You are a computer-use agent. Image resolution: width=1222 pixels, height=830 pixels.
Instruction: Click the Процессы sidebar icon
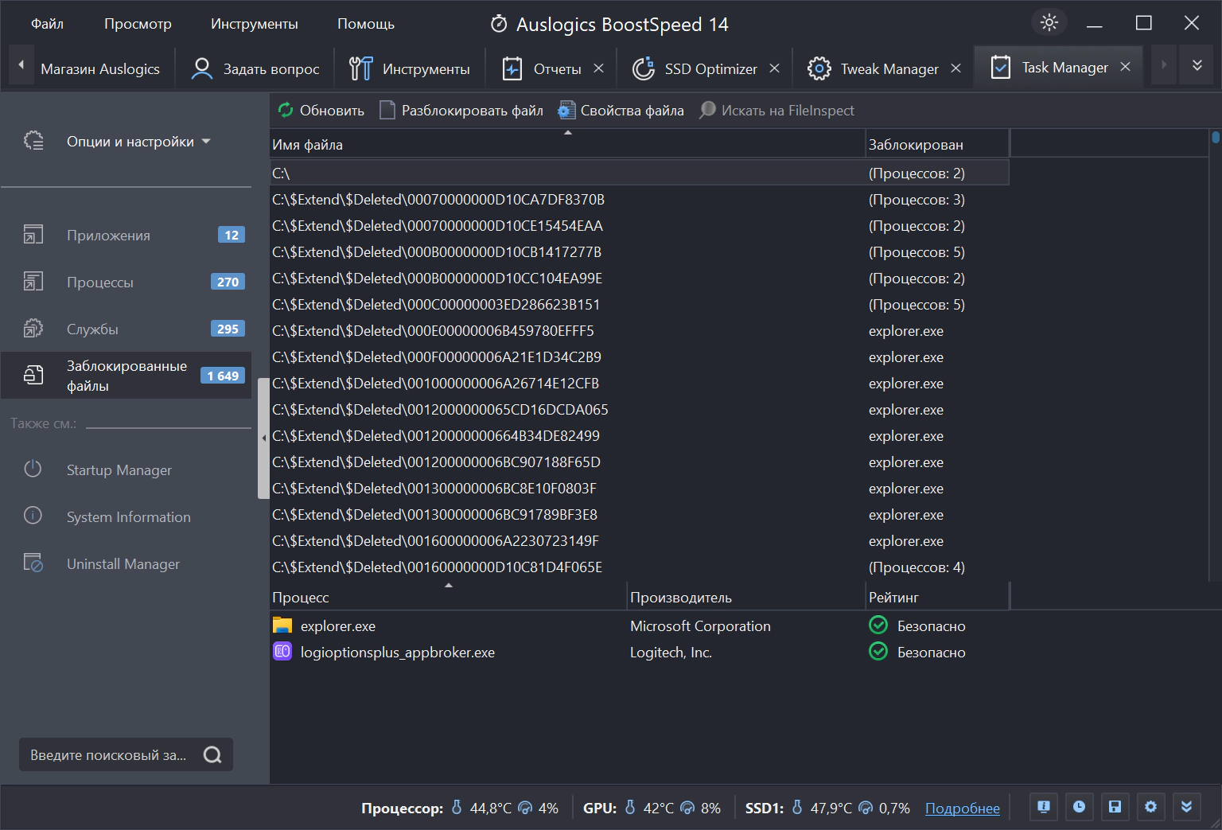[33, 282]
